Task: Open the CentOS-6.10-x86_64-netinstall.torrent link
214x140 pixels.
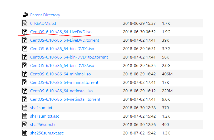Action: tap(65, 99)
